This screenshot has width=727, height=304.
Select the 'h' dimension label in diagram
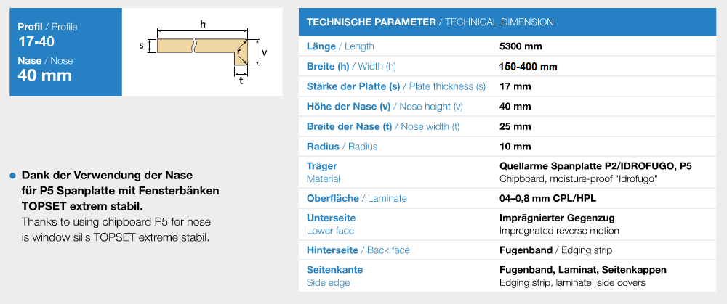[x=203, y=25]
